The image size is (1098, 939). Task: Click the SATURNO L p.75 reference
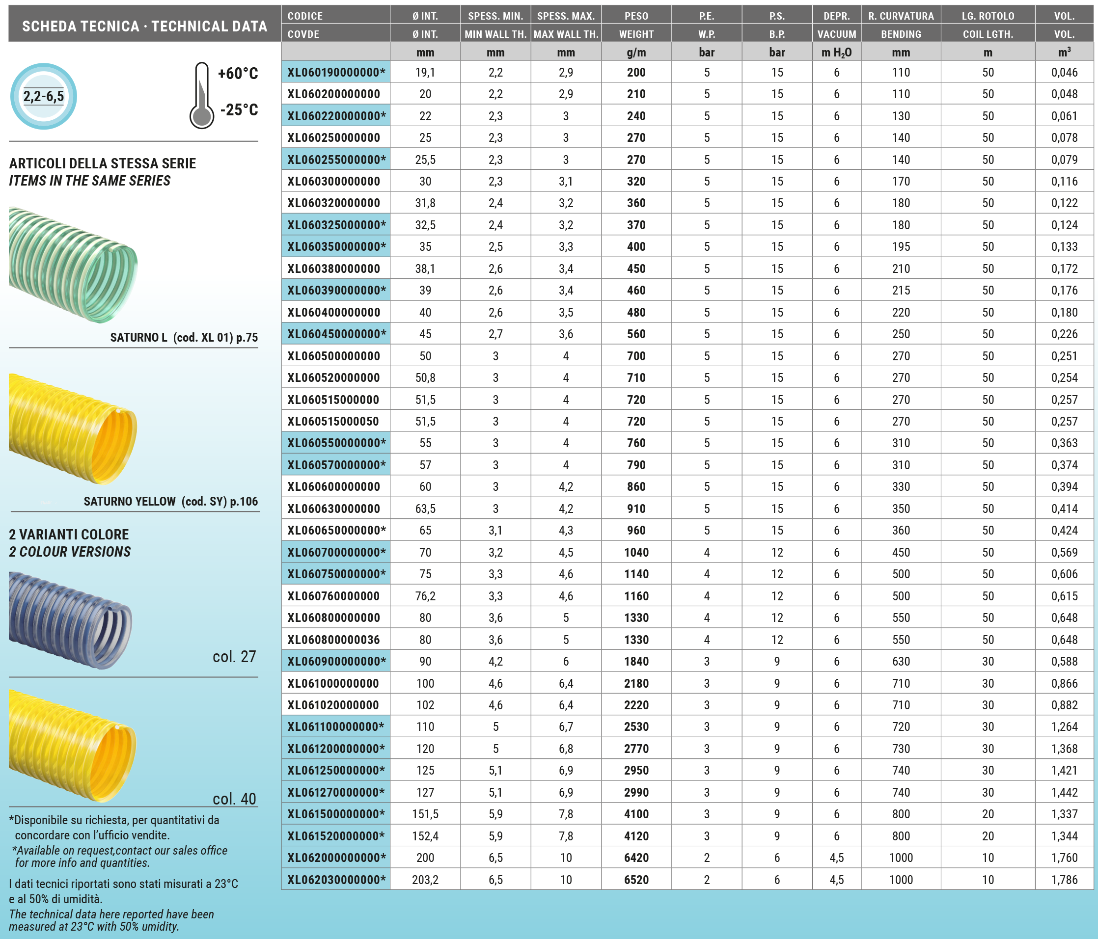183,337
